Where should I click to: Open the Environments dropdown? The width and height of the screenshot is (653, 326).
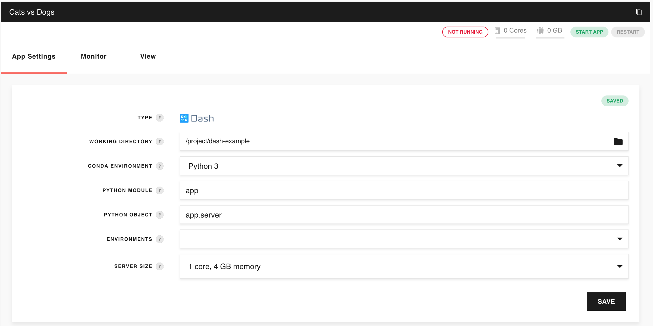[620, 239]
